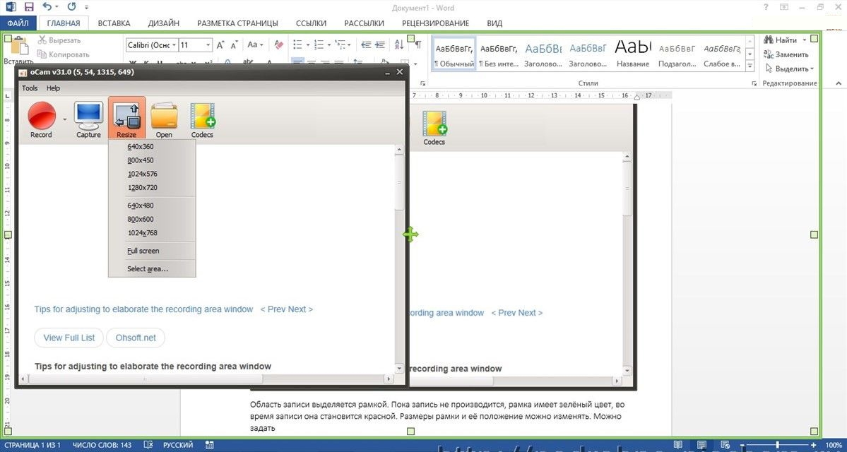Screen dimensions: 847x452
Task: Open the dropdown arrow beside Record
Action: click(x=65, y=119)
